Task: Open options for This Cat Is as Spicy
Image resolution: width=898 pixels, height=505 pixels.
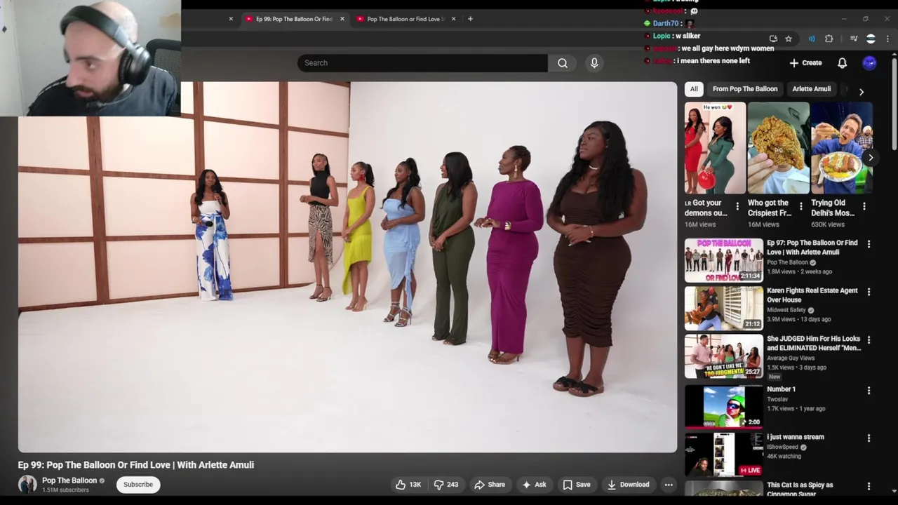Action: coord(869,486)
